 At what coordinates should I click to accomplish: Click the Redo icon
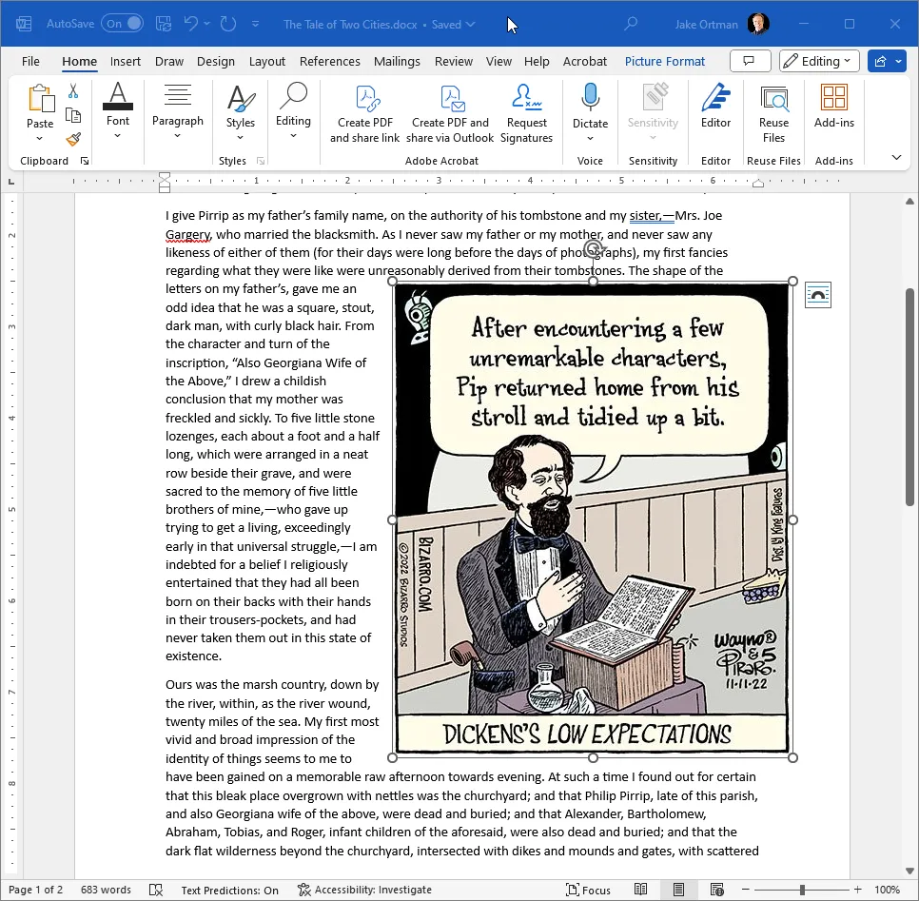coord(227,24)
